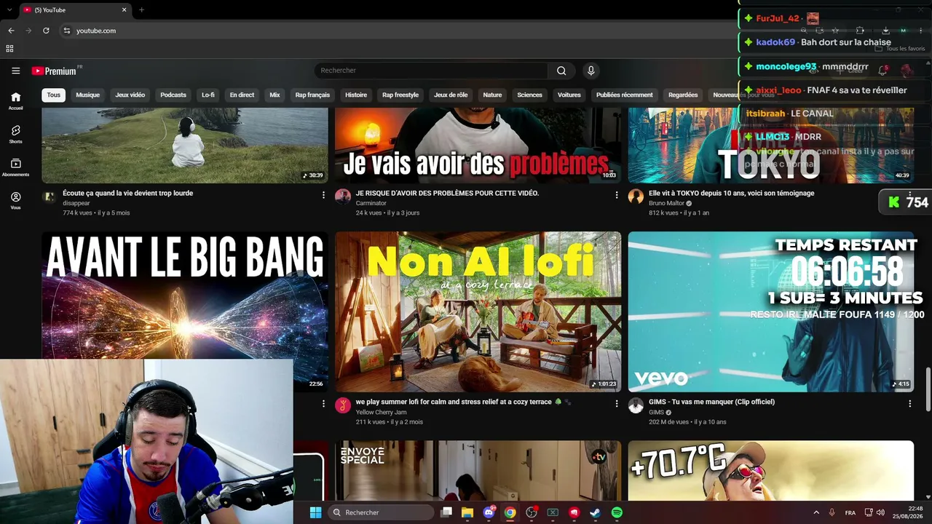Open the Carminator channel avatar
Viewport: 932px width, 524px height.
343,196
